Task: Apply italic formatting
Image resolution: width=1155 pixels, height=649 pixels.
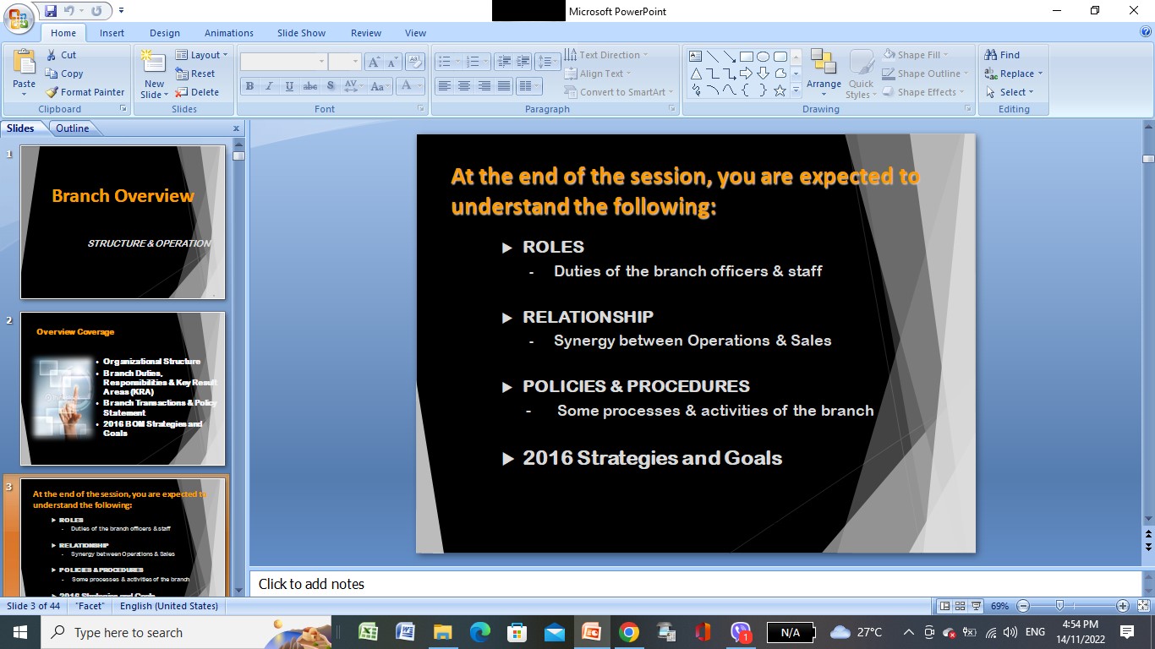Action: click(270, 85)
